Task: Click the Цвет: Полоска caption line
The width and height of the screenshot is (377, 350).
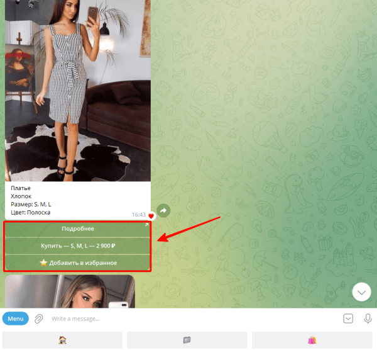Action: (x=31, y=213)
